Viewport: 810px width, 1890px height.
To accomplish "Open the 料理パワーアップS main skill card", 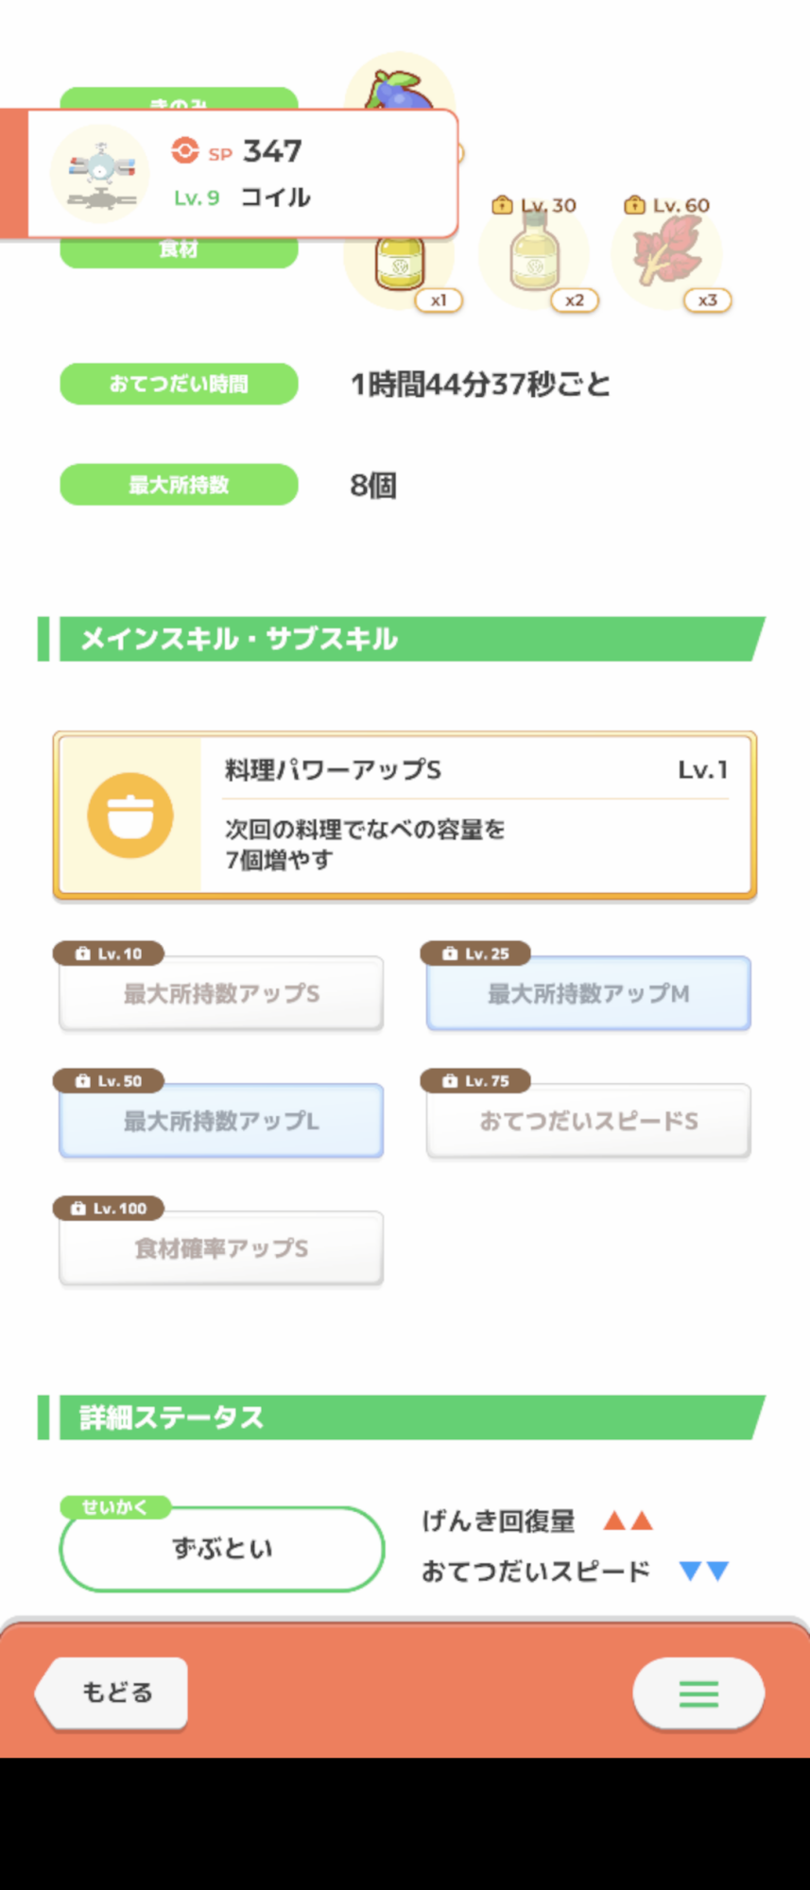I will pos(405,815).
